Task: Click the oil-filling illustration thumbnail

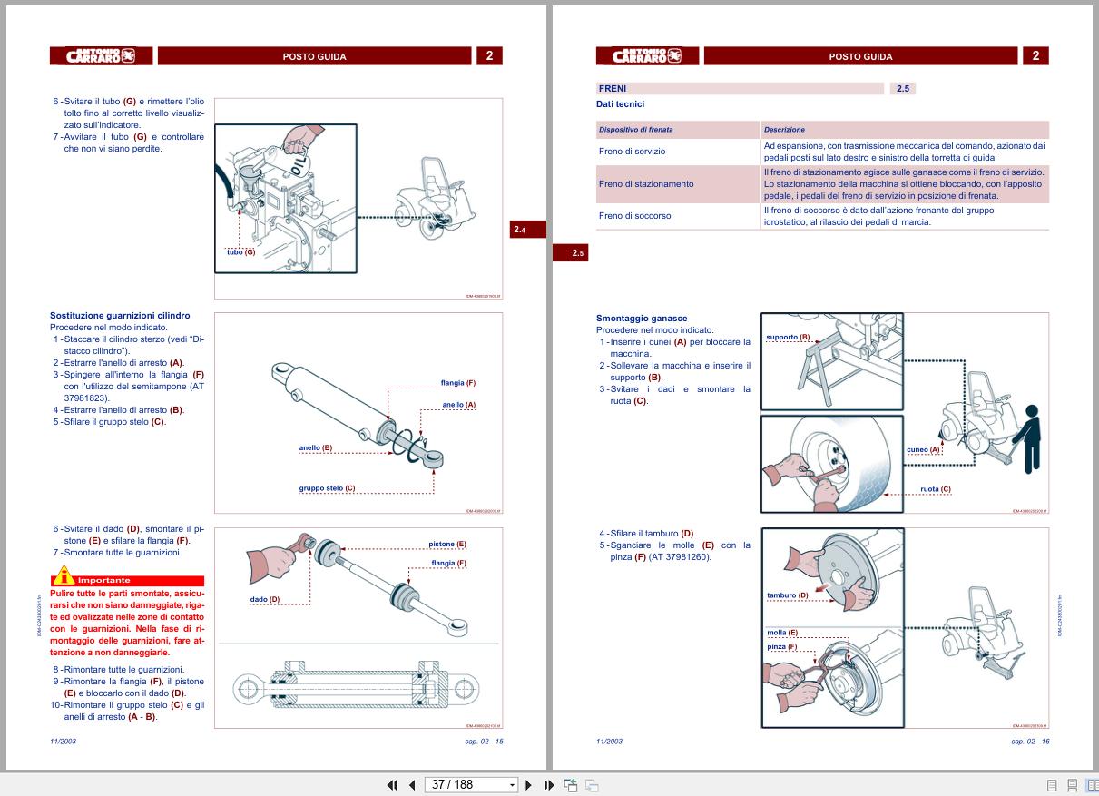Action: (x=286, y=199)
